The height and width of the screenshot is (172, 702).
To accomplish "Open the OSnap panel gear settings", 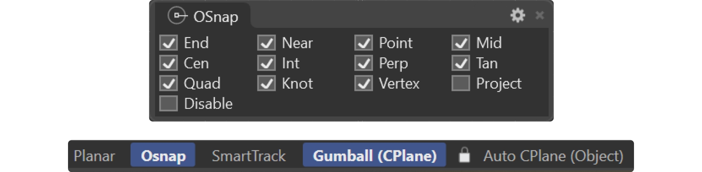I will 517,15.
